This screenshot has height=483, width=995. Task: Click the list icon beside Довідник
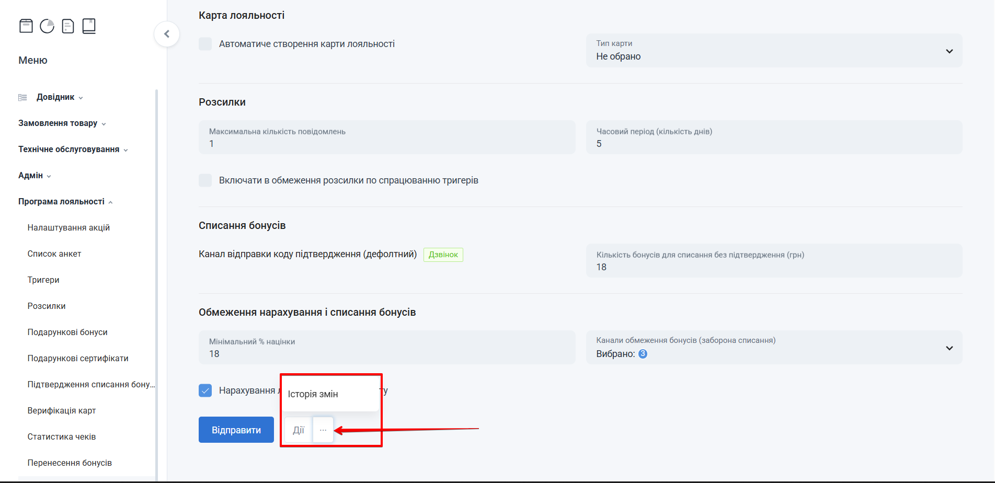[22, 97]
